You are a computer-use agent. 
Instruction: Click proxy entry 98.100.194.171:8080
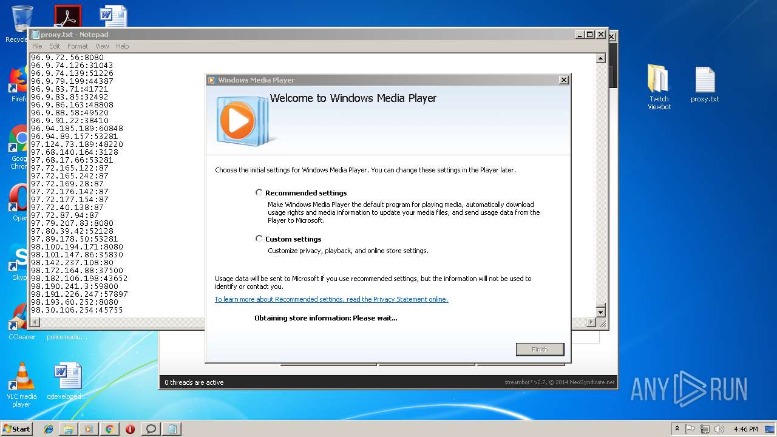click(x=77, y=247)
